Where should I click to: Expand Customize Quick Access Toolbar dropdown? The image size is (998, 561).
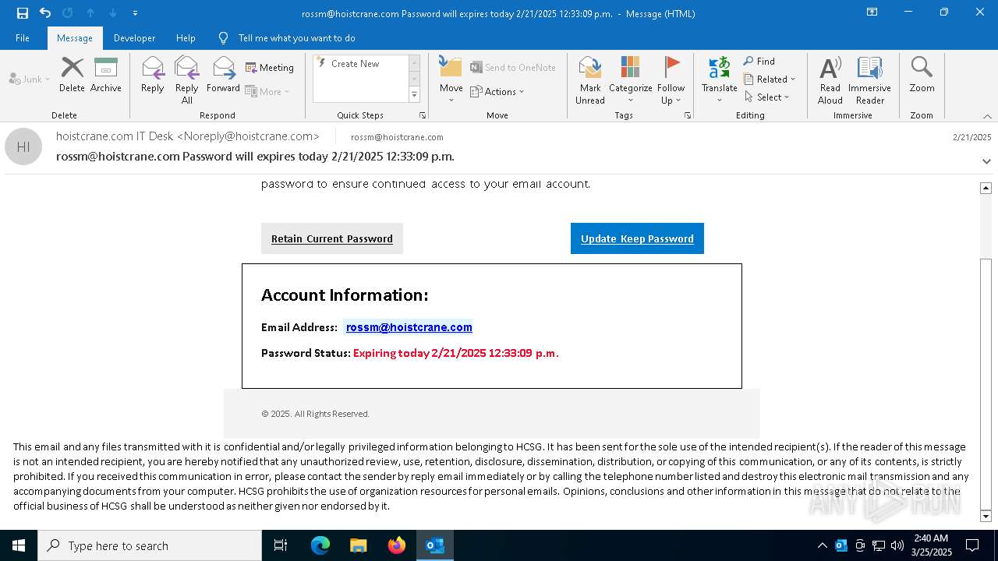point(135,13)
